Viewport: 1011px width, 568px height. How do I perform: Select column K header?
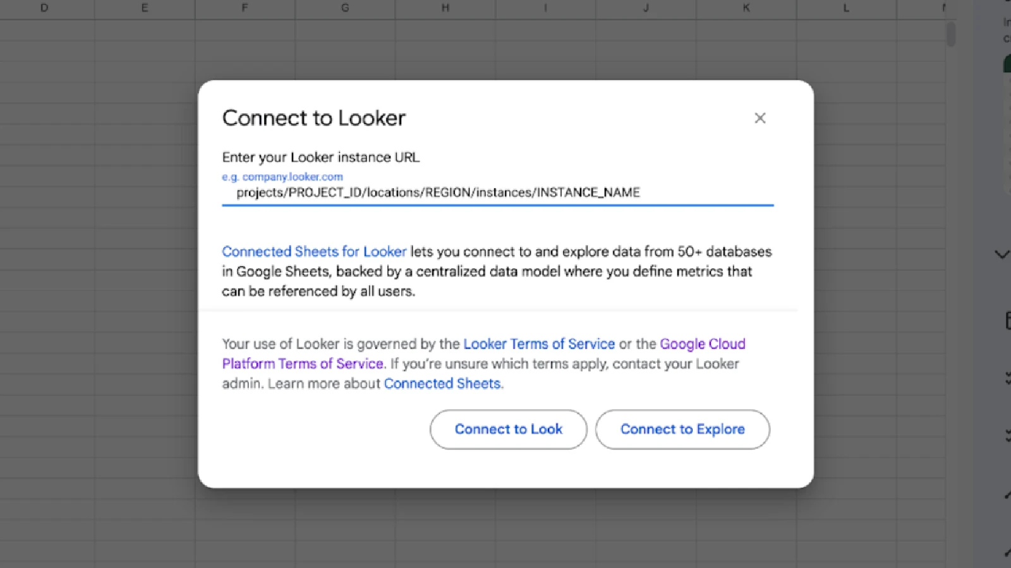pyautogui.click(x=746, y=8)
